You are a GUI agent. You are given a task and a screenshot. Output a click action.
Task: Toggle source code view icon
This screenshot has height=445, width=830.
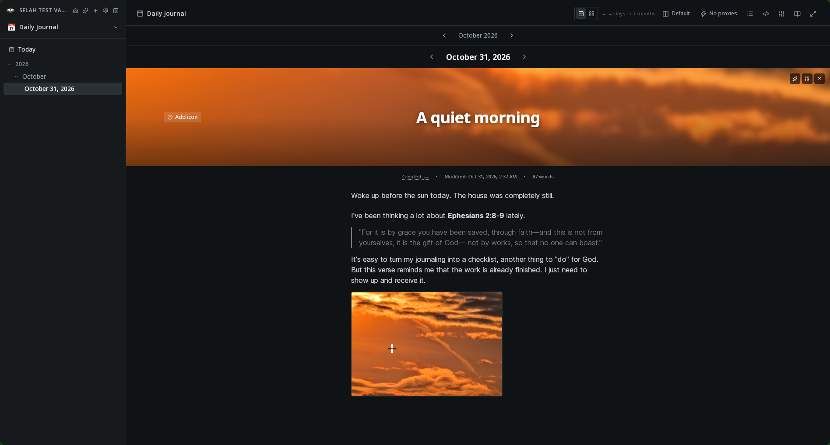766,14
